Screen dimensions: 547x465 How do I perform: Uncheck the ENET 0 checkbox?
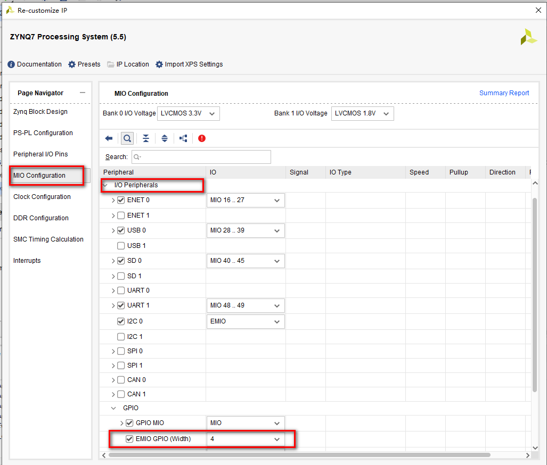point(121,200)
